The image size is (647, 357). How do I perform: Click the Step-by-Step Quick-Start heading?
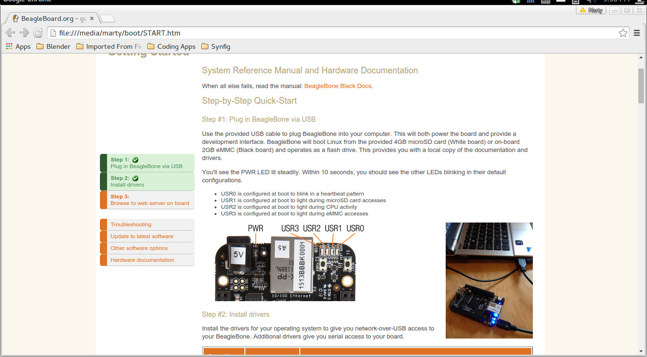(249, 101)
